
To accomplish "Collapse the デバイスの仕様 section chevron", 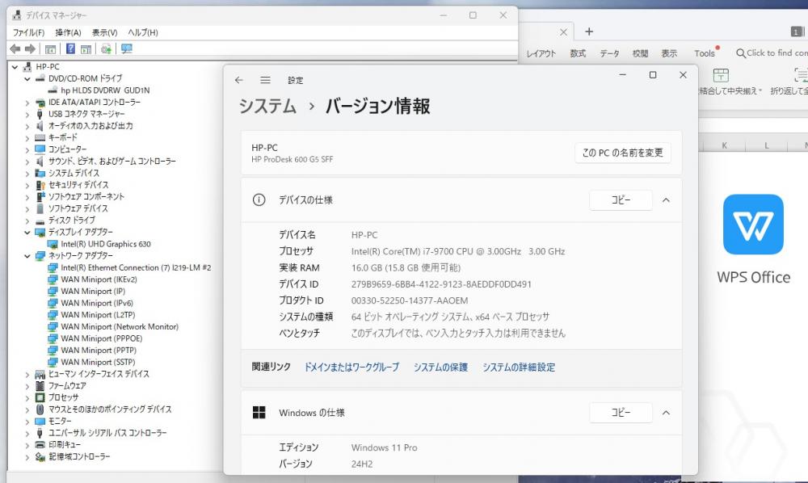I will (666, 200).
